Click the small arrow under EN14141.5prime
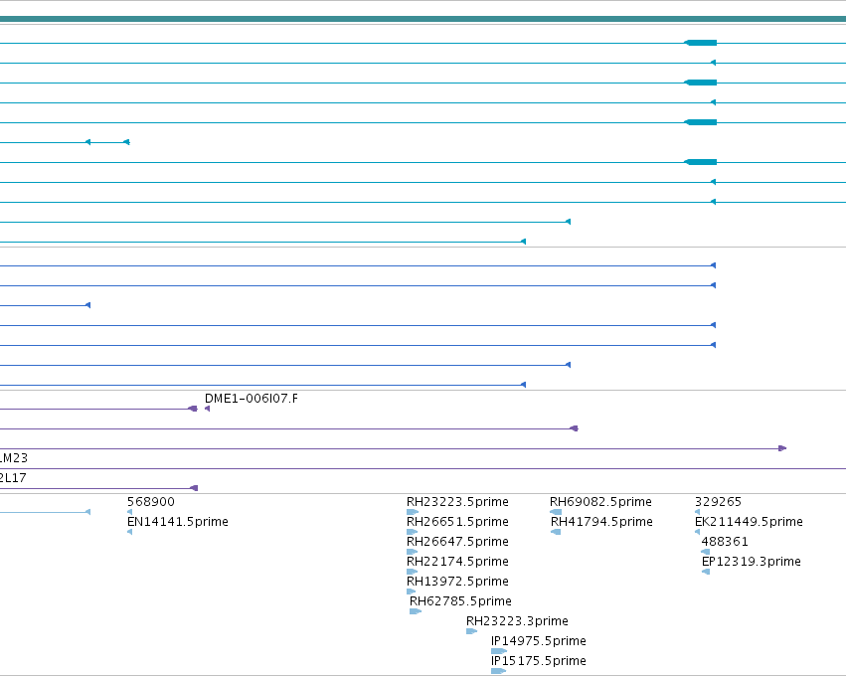The height and width of the screenshot is (676, 846). pyautogui.click(x=129, y=532)
